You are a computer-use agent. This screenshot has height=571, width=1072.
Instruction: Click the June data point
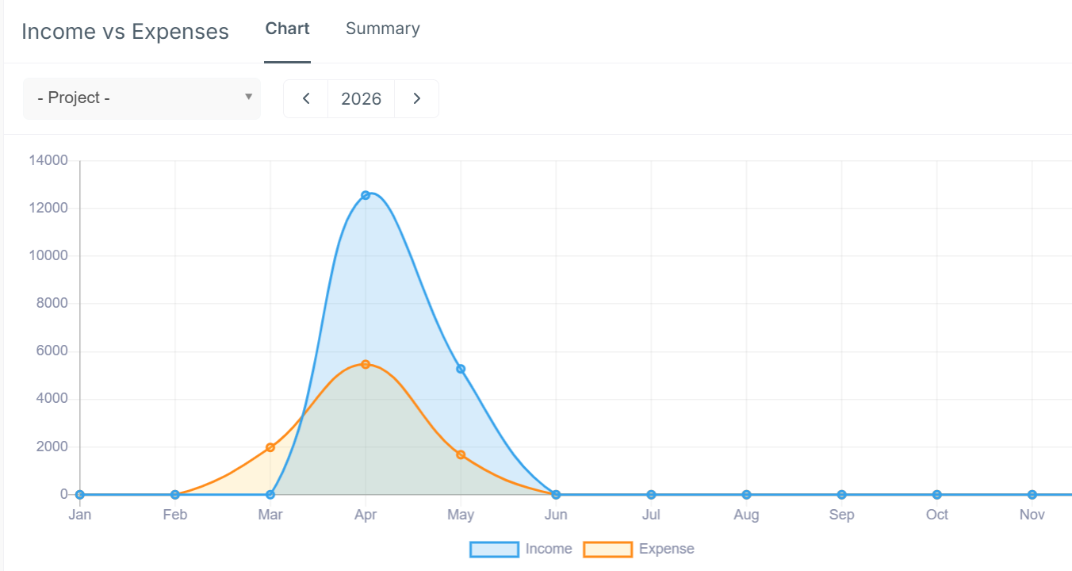556,495
